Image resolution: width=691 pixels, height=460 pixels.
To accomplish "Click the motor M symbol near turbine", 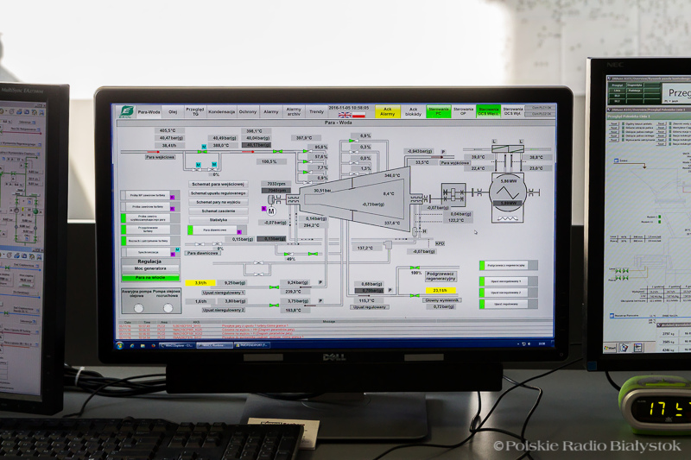I will tap(271, 210).
